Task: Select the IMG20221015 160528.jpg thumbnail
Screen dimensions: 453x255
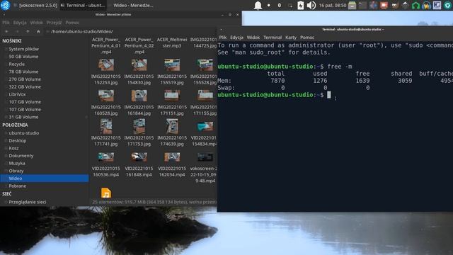Action: (x=106, y=96)
